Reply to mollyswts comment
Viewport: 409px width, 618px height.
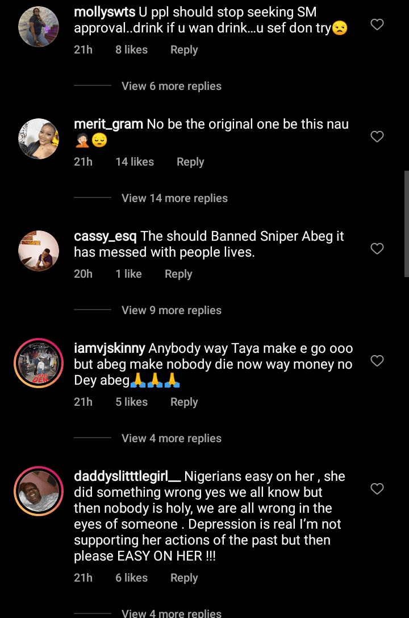[x=184, y=50]
